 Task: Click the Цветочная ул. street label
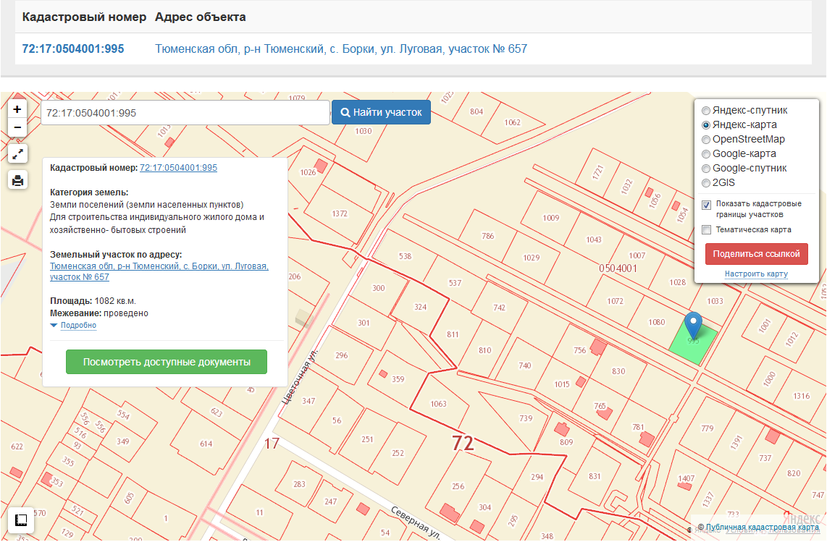point(300,376)
